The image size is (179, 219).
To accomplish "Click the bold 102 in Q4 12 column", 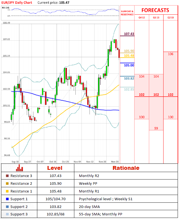I will click(x=141, y=94).
